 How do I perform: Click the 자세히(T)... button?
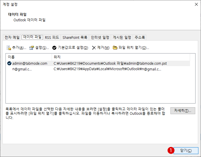click(183, 111)
